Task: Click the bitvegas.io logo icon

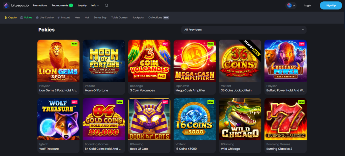Action: [7, 5]
